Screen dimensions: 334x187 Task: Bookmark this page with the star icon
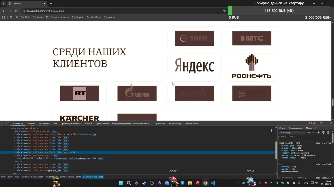[x=224, y=11]
